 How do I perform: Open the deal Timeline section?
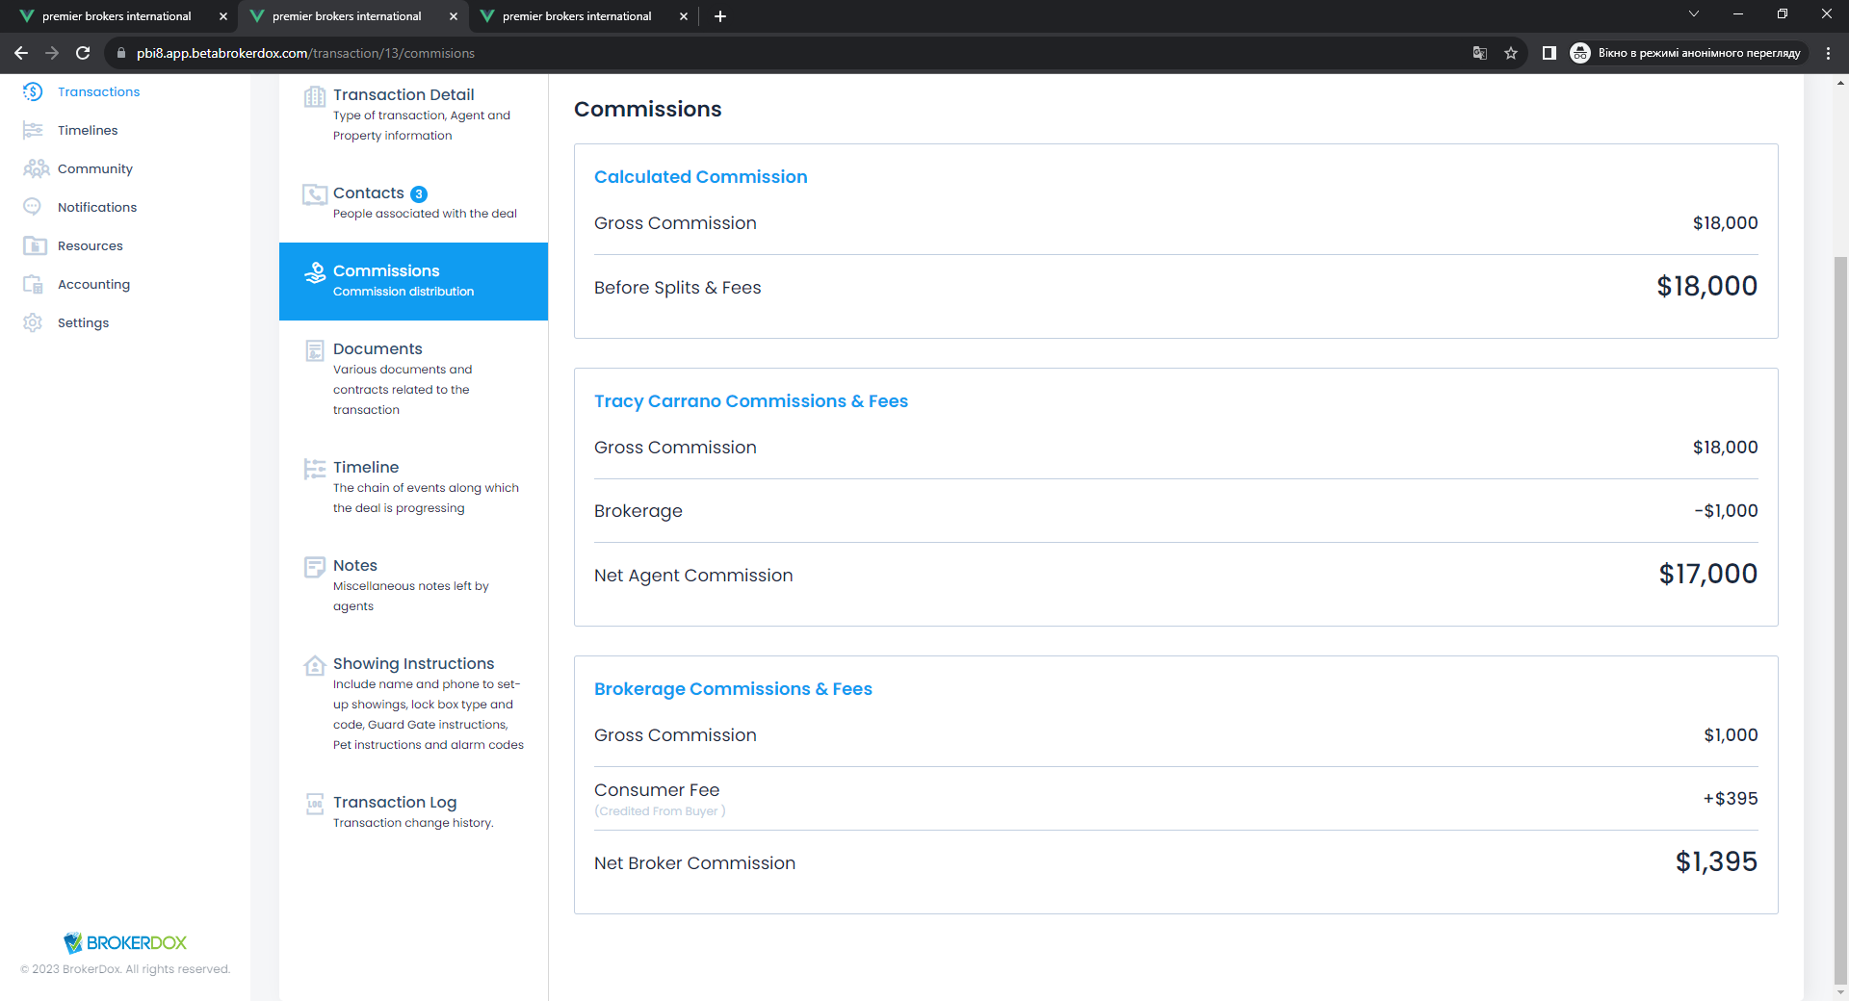tap(413, 487)
